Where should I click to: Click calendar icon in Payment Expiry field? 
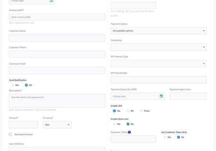pos(161,96)
